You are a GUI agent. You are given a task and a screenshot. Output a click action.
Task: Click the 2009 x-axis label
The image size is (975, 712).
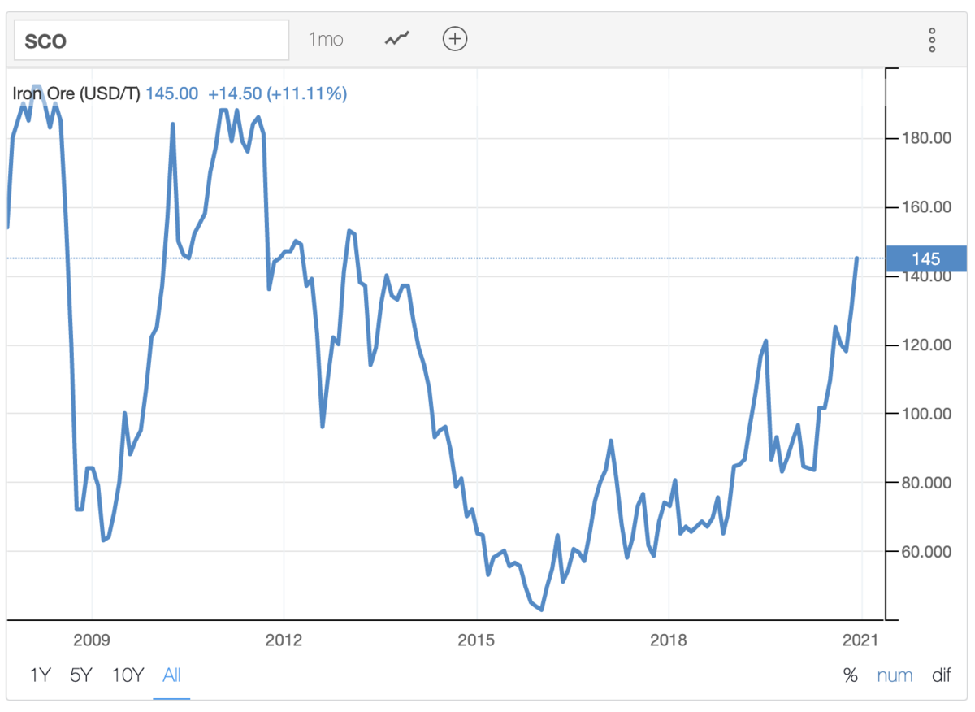(93, 640)
